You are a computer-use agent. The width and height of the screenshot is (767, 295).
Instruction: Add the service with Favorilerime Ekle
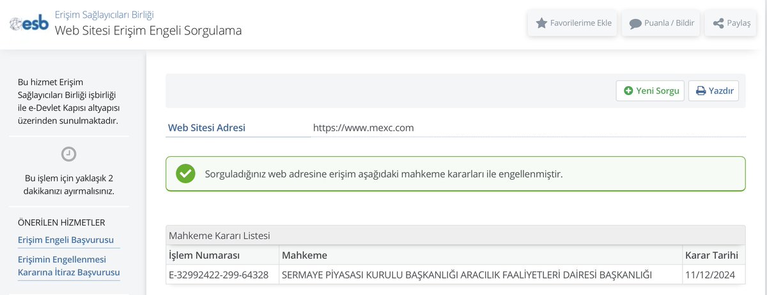click(x=573, y=23)
